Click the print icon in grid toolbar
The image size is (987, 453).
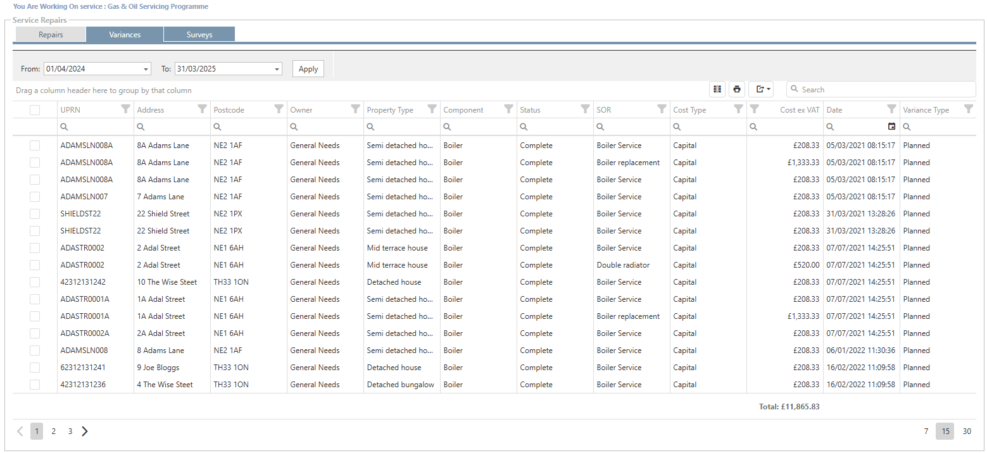tap(737, 89)
